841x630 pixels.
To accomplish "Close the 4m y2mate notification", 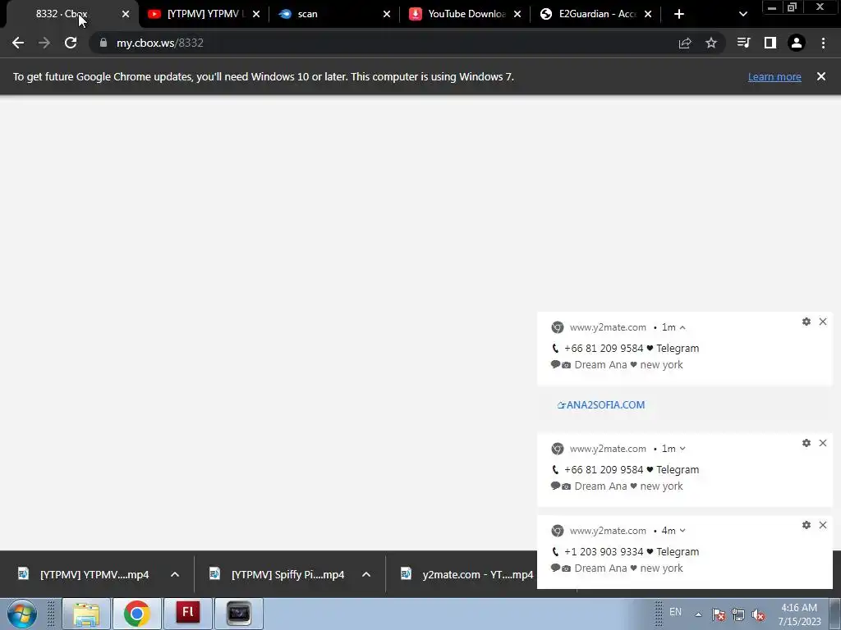I will (823, 525).
